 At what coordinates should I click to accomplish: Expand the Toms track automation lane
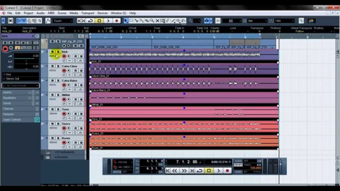tap(43, 109)
